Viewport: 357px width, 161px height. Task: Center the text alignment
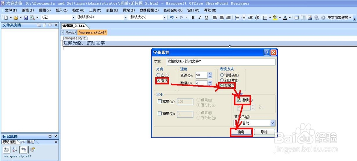pos(222,17)
